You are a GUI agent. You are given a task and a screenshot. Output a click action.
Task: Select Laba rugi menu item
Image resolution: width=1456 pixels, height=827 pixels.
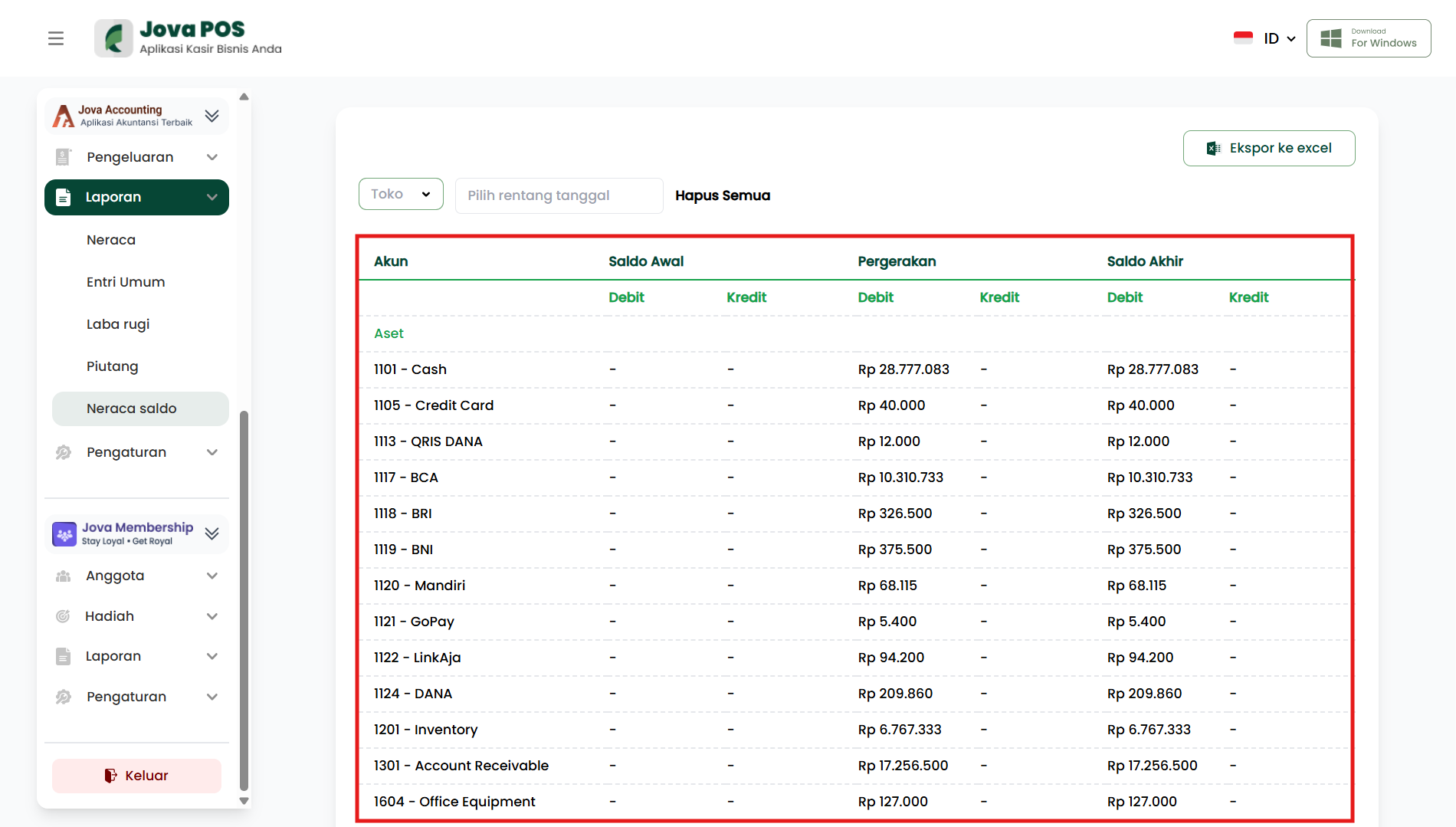(118, 324)
